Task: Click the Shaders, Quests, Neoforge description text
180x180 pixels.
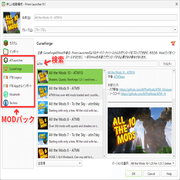Action: pos(73,80)
